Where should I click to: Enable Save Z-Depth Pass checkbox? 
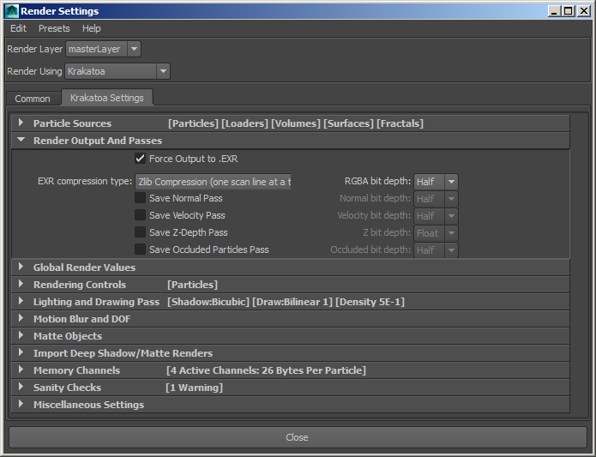pyautogui.click(x=141, y=232)
